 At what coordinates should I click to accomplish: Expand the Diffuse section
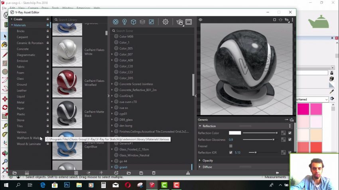pos(199,167)
